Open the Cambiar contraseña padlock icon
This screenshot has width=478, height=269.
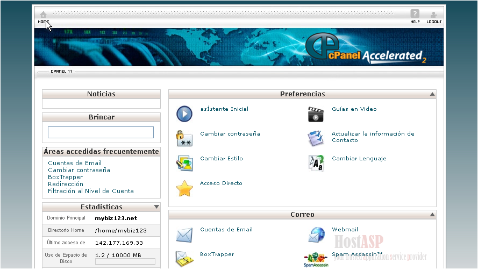coord(184,138)
